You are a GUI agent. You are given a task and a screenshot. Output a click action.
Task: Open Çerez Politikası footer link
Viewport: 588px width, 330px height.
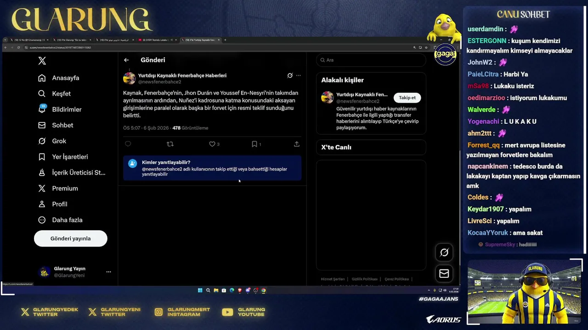tap(396, 279)
